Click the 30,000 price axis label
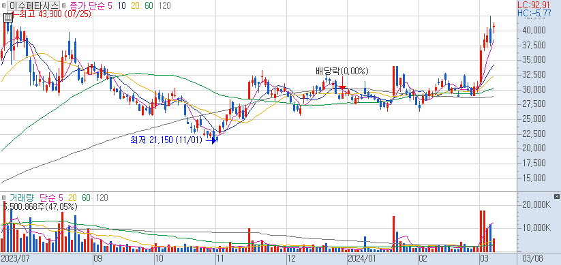 pyautogui.click(x=534, y=89)
